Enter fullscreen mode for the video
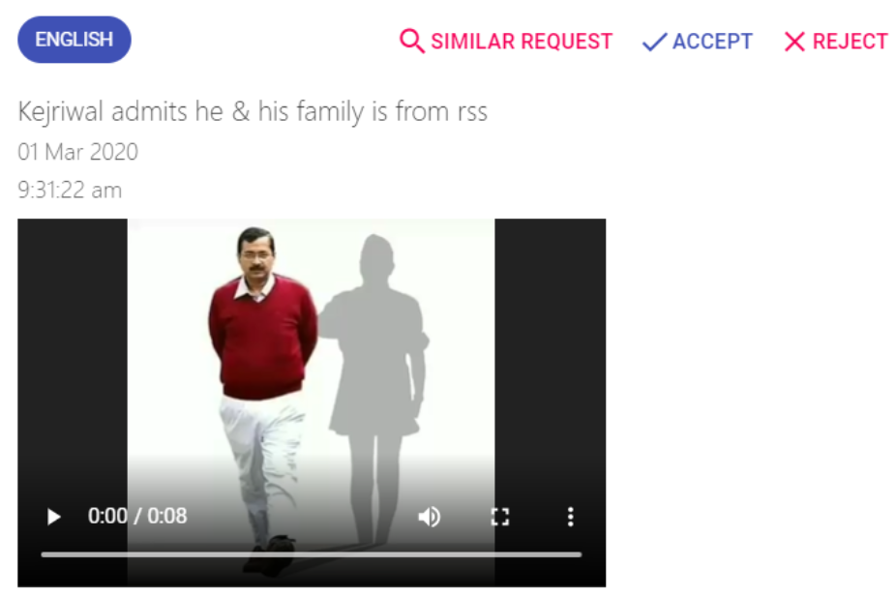The width and height of the screenshot is (896, 596). coord(500,517)
